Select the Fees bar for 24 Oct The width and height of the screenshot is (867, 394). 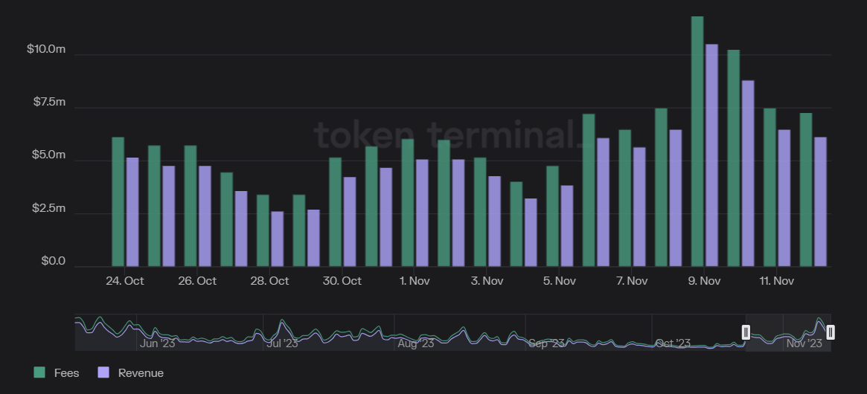[118, 201]
